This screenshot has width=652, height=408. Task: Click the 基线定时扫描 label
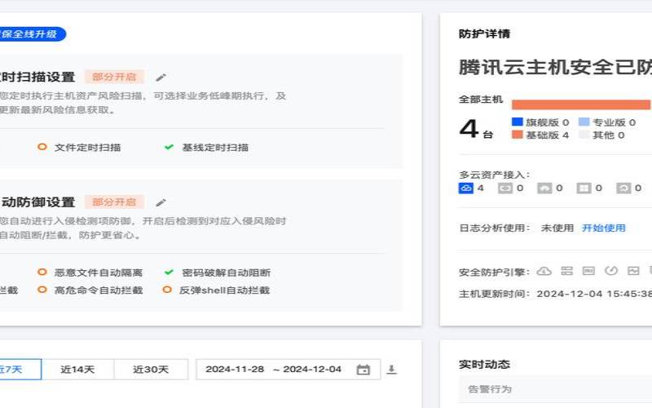click(x=215, y=148)
